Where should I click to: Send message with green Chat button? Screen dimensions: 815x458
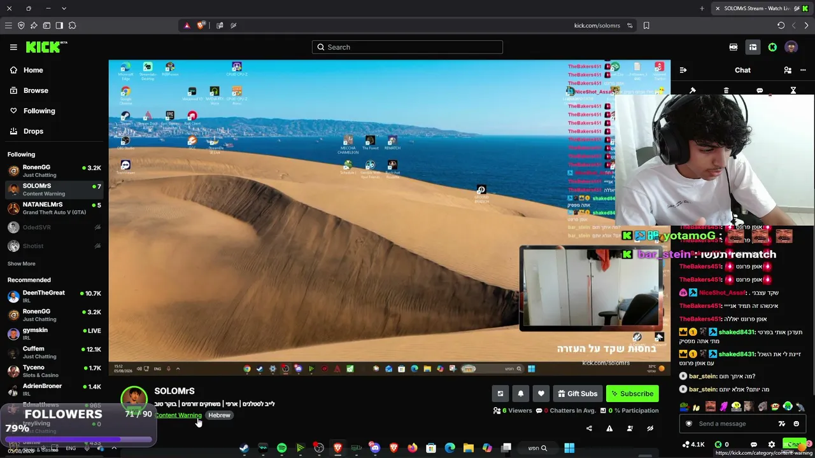coord(795,445)
